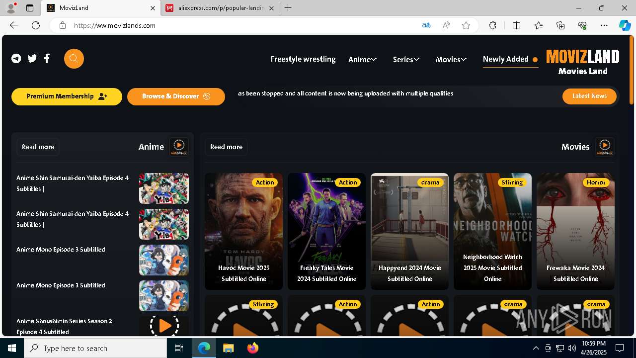Open the Telegram social icon

pyautogui.click(x=16, y=59)
